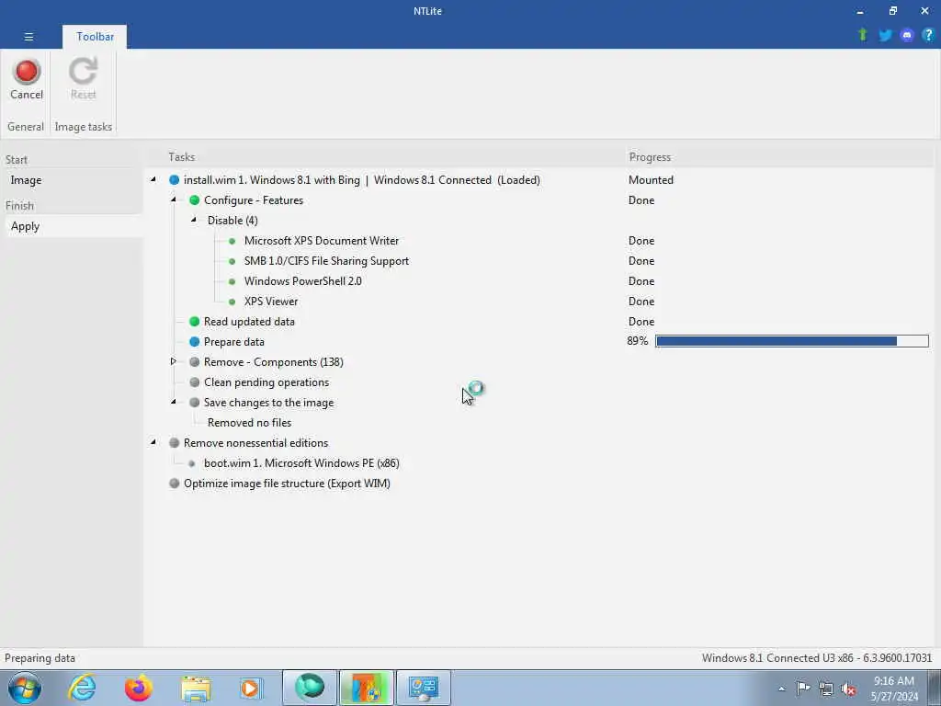Collapse Remove nonessential editions node
Screen dimensions: 941x706
pos(153,442)
